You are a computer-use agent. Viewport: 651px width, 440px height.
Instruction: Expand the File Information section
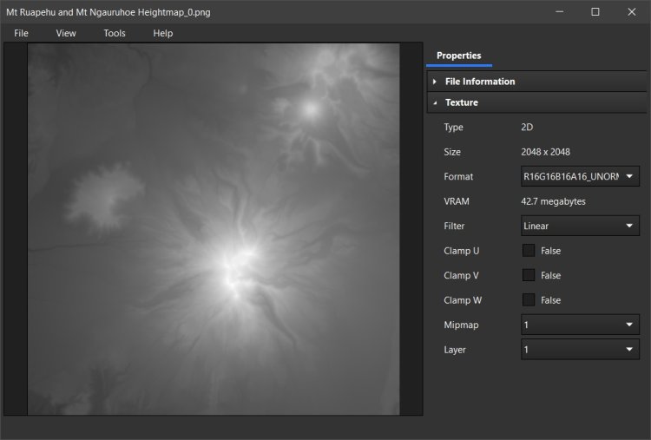click(480, 82)
